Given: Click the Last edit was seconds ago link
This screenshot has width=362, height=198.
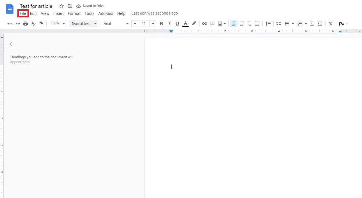Looking at the screenshot, I should coord(155,13).
